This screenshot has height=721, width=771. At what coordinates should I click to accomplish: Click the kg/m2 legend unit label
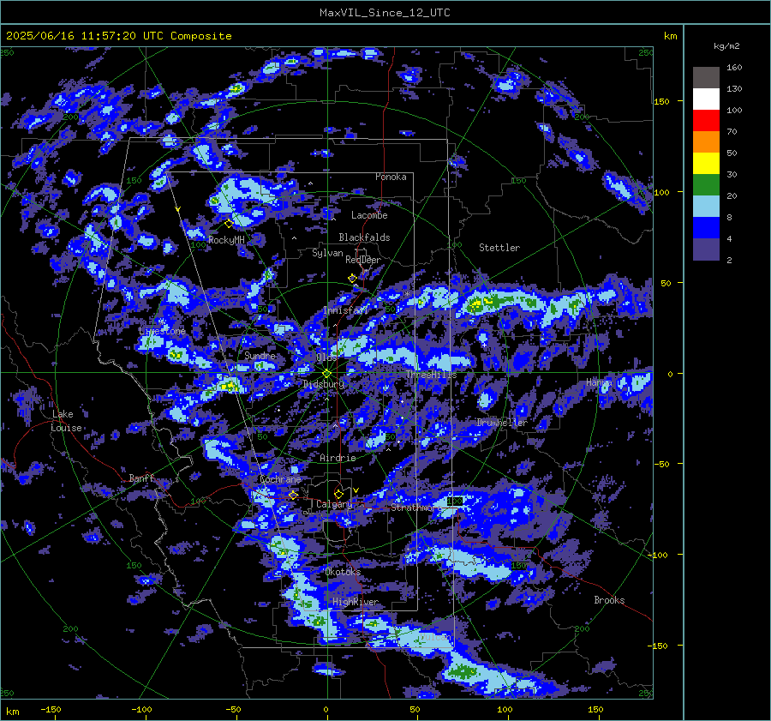(726, 46)
